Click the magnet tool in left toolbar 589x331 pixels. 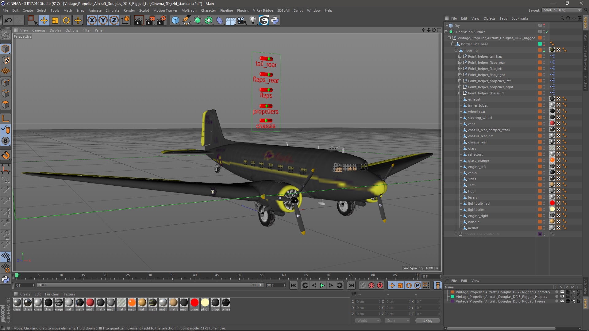pyautogui.click(x=6, y=155)
